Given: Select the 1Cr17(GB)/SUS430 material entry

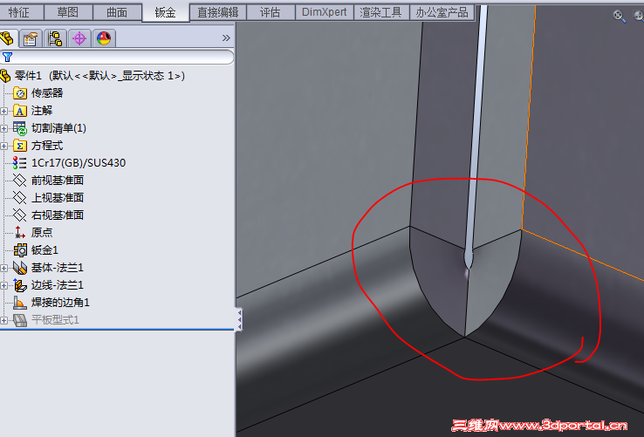Looking at the screenshot, I should [79, 163].
